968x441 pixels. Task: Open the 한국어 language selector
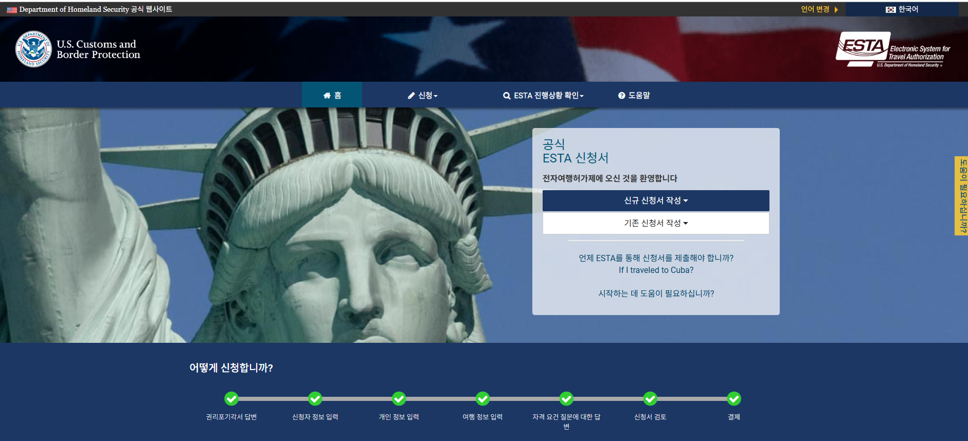click(x=902, y=9)
